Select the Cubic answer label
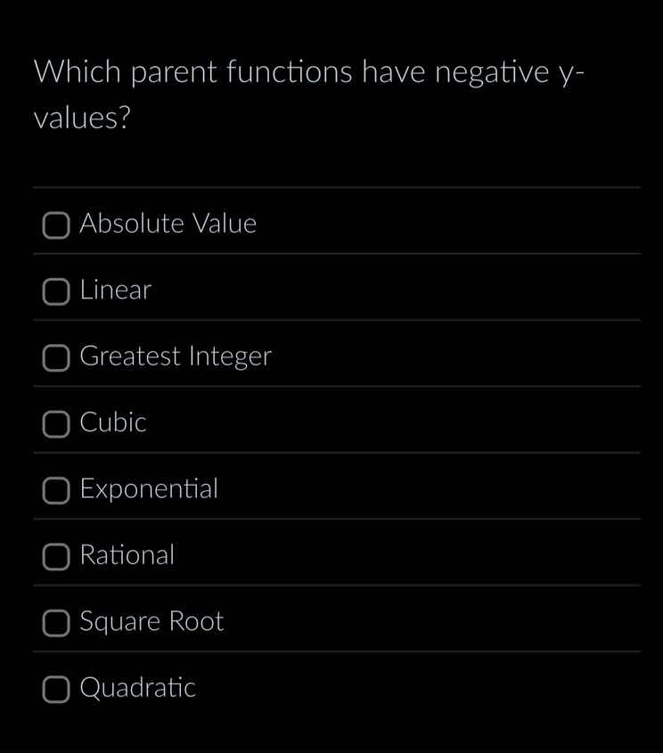Screen dimensions: 663x753 pos(113,422)
